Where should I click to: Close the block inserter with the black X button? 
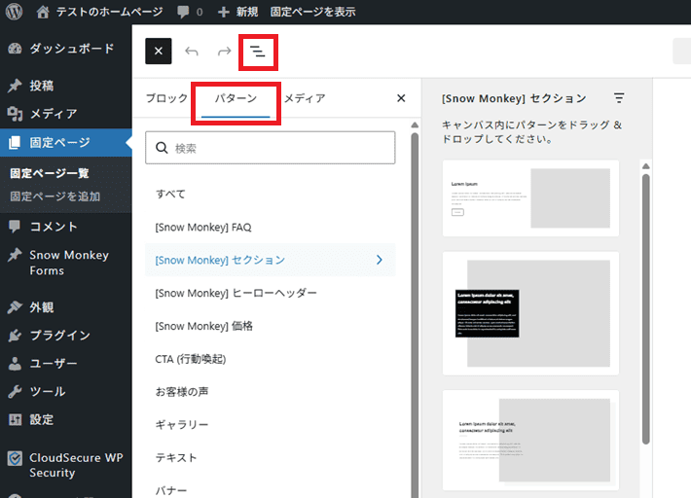[x=159, y=52]
